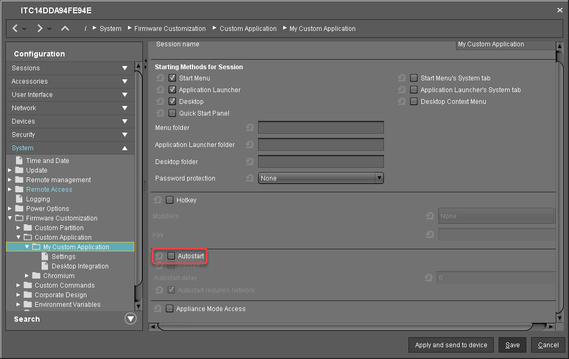Click the revert icon beside Desktop Context Menu

[x=401, y=102]
